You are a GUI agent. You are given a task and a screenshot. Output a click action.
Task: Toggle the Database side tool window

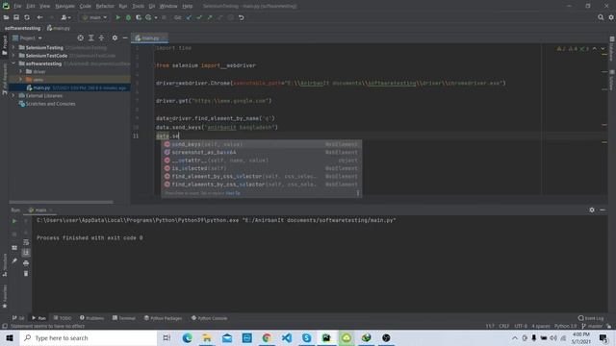click(612, 49)
